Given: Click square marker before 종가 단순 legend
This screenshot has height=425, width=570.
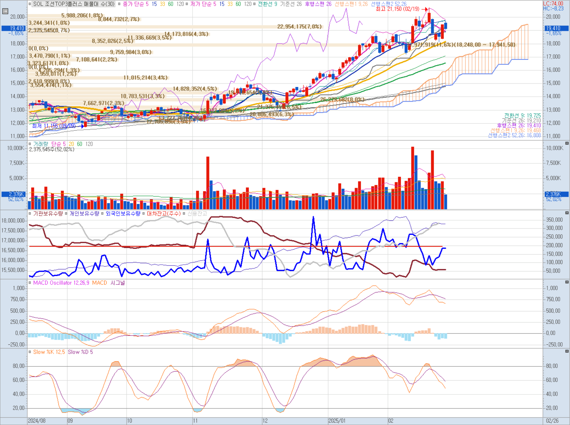Looking at the screenshot, I should pyautogui.click(x=119, y=4).
